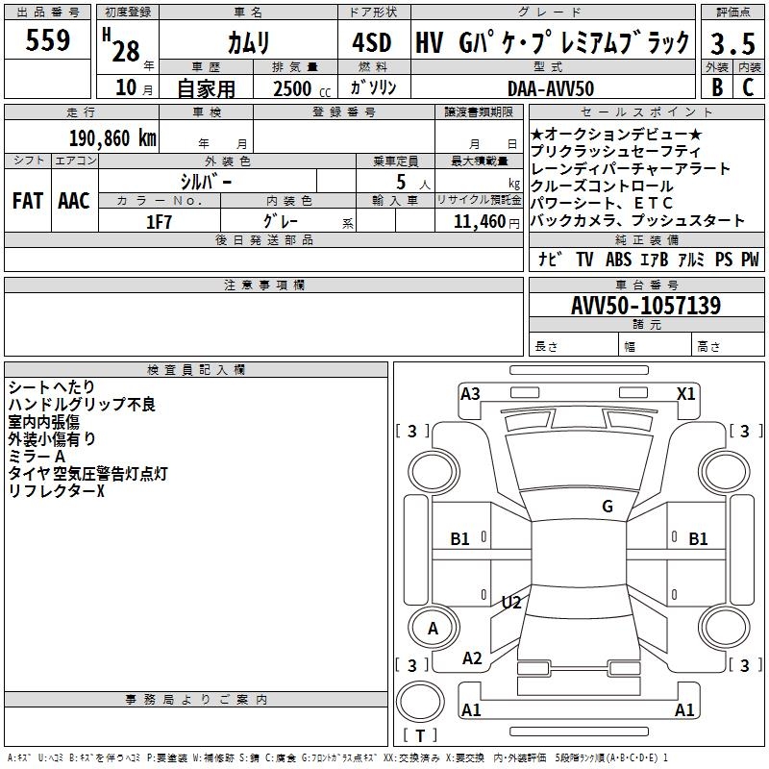Select the registration year H28

point(121,45)
